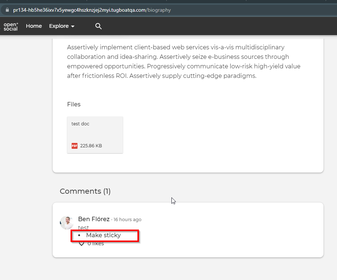Click the PDF file type icon

(74, 145)
